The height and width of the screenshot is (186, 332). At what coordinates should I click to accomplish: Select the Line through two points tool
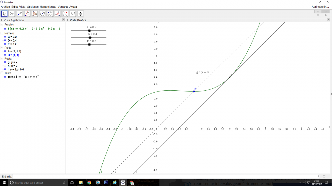[20, 14]
